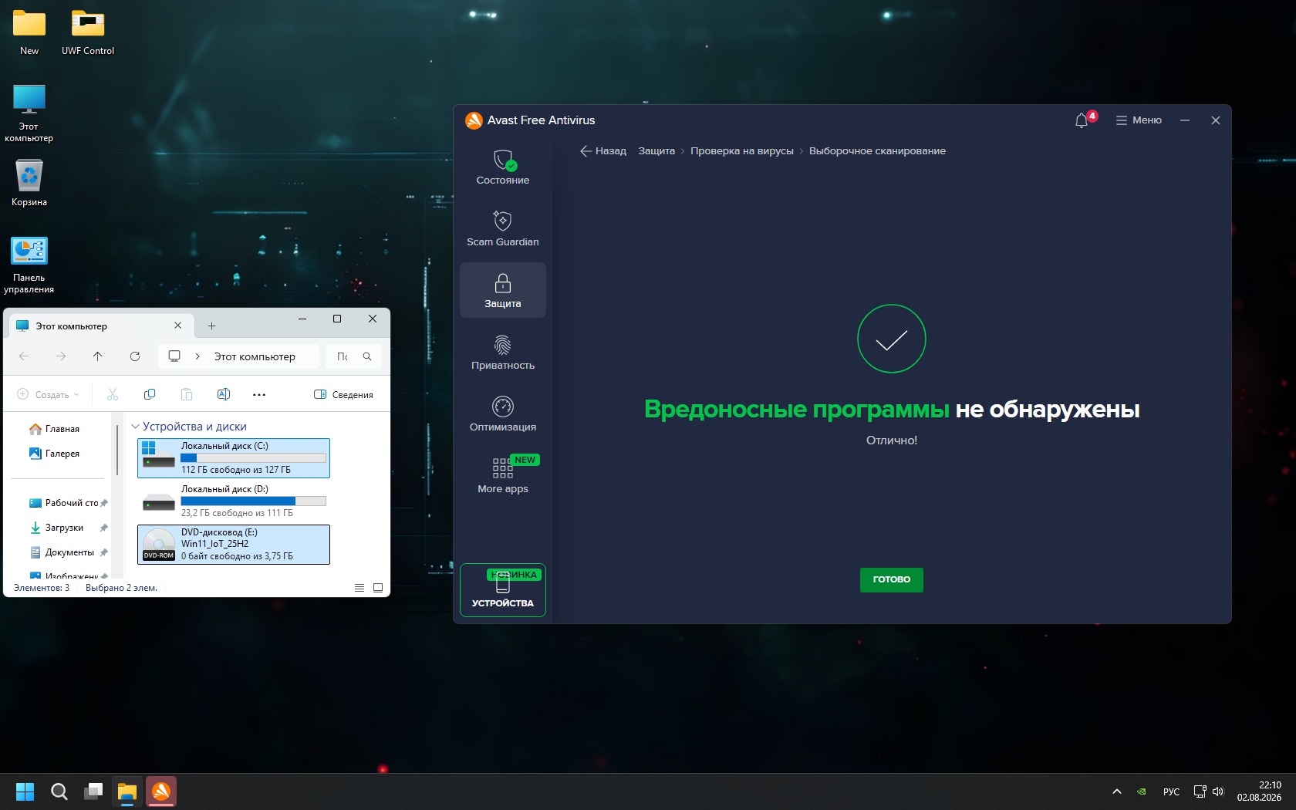Click the Rename icon in Explorer toolbar
1296x810 pixels.
(224, 394)
